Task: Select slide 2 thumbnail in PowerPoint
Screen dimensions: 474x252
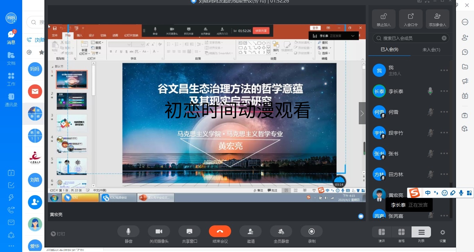Action: coord(71,101)
